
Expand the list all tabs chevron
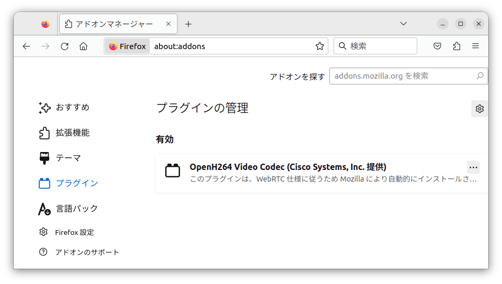(404, 24)
